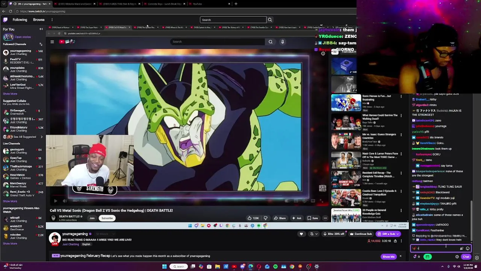Open chat settings gear
The width and height of the screenshot is (481, 271).
[457, 257]
